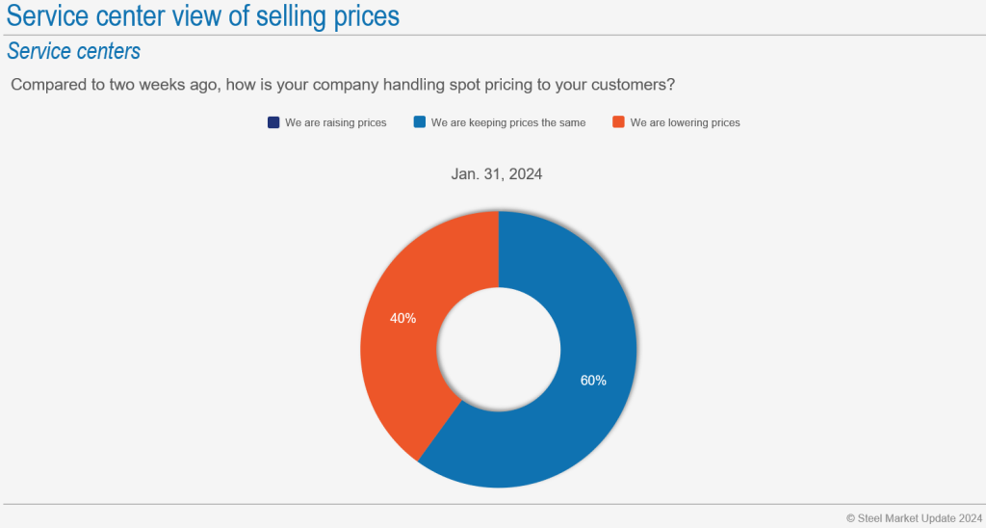The image size is (986, 528).
Task: Click the 60% data label
Action: pos(593,381)
